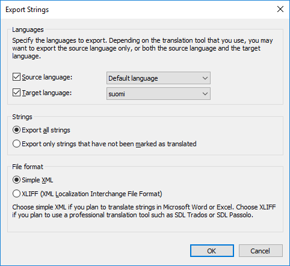Uncheck the Source language checkbox
The width and height of the screenshot is (290, 266).
coord(16,77)
